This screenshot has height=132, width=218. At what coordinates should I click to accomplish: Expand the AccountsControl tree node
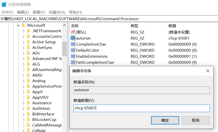pos(23,37)
